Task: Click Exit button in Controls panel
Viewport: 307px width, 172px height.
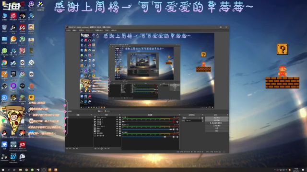Action: [216, 131]
